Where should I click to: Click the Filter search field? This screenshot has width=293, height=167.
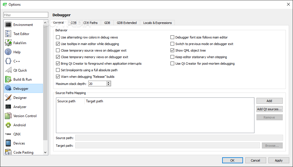click(x=26, y=15)
